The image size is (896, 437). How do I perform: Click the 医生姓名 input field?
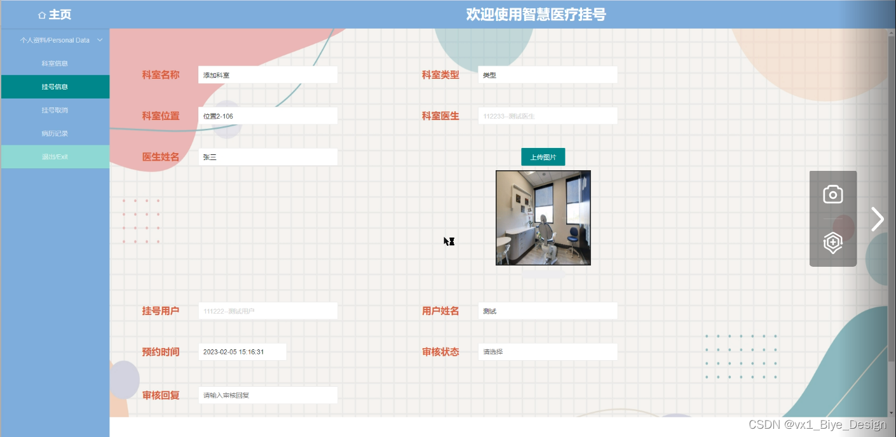(x=268, y=157)
